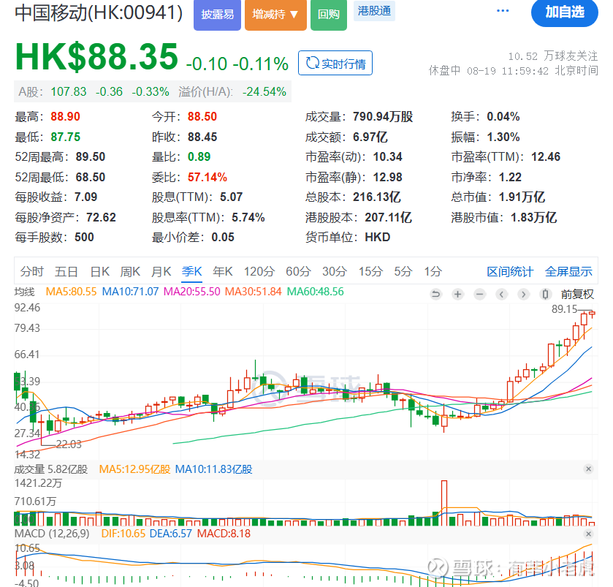The image size is (613, 587).
Task: Click the undo/reset chart arrow icon
Action: click(x=435, y=294)
